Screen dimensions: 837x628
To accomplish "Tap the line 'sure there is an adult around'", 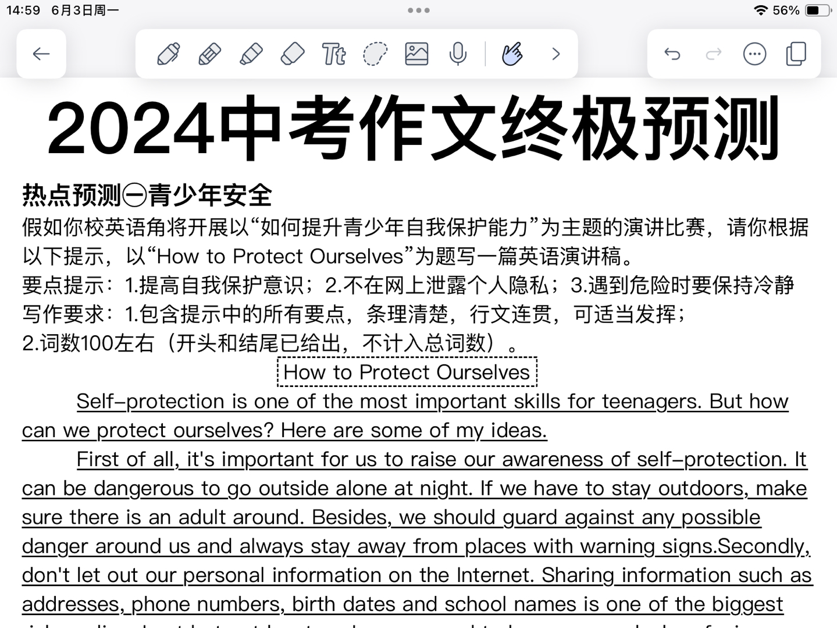I will click(x=391, y=517).
